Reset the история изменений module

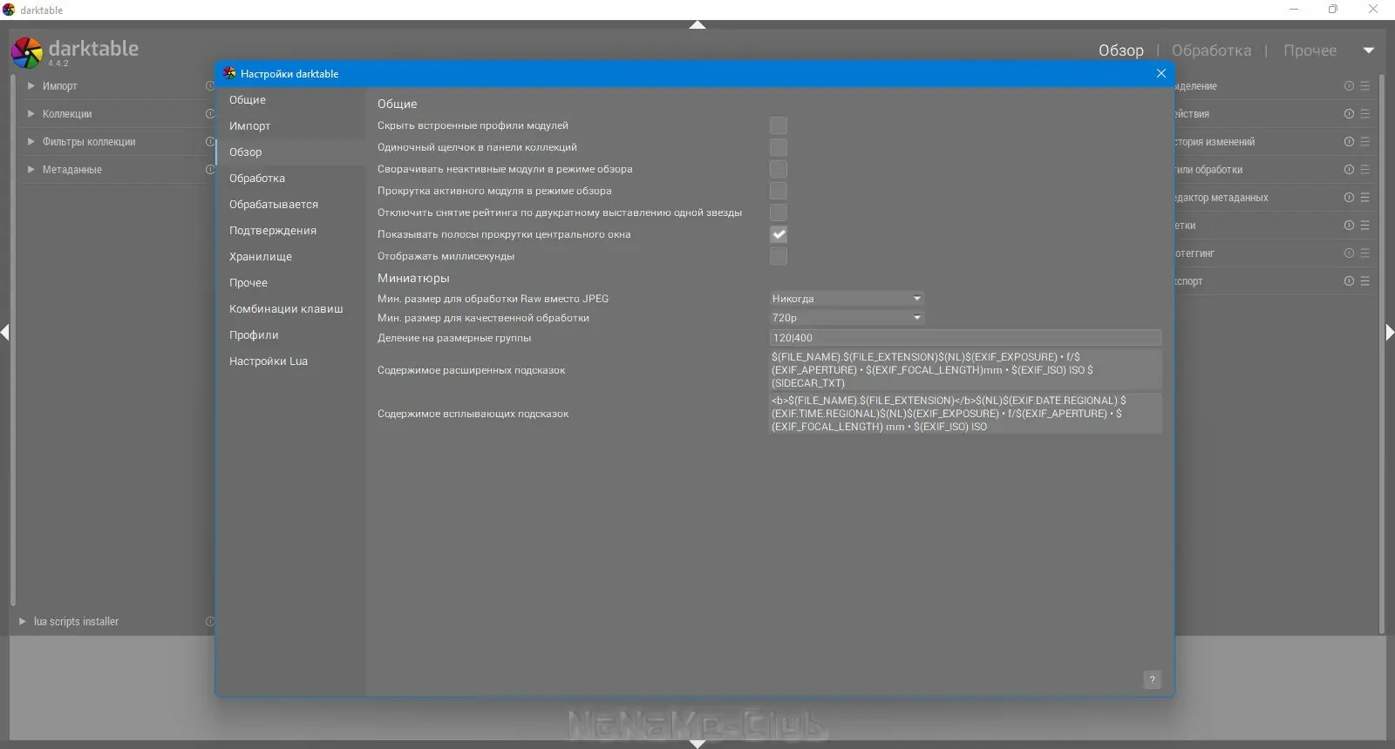[x=1349, y=142]
